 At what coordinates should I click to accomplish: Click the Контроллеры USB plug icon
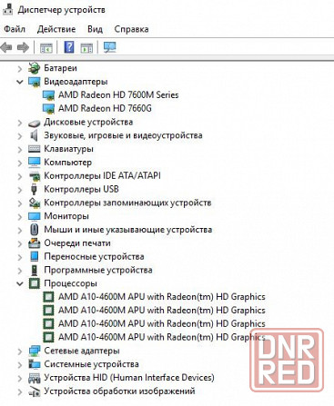(x=34, y=189)
